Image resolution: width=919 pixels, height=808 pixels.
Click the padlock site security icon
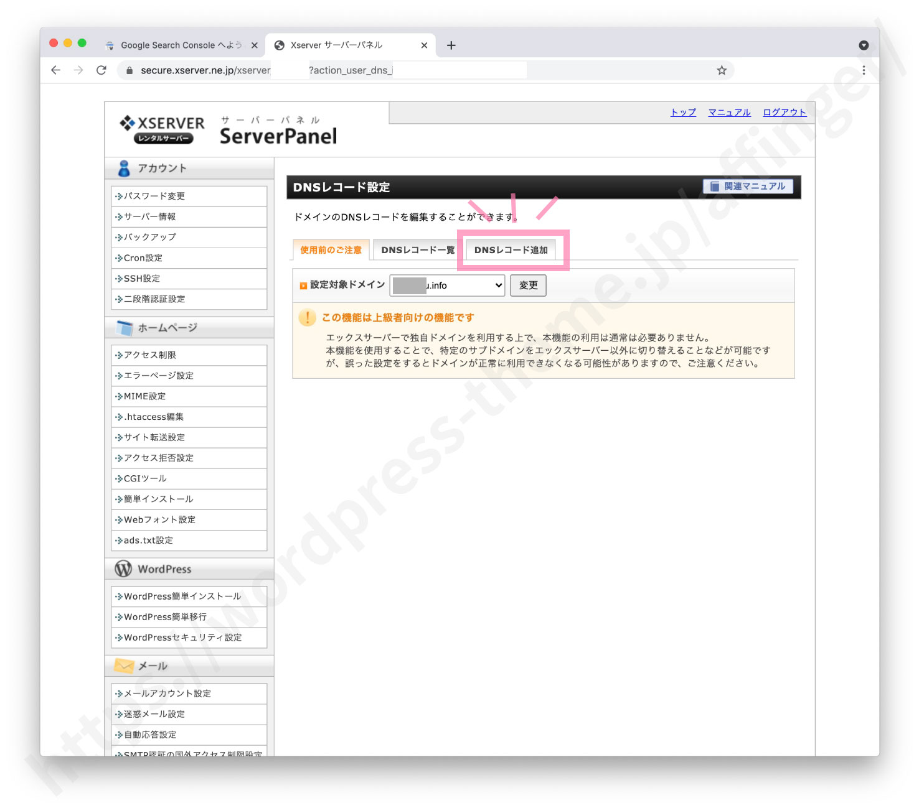pos(130,70)
